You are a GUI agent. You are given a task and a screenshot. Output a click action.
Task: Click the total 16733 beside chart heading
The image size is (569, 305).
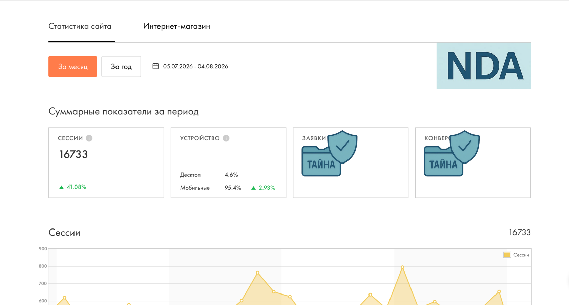pos(520,232)
